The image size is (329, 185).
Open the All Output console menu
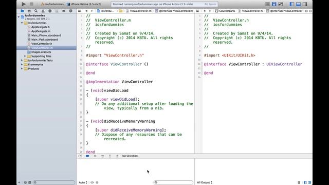(205, 182)
